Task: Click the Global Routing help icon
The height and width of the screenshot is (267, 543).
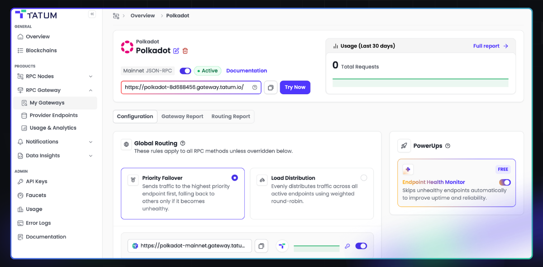Action: [x=183, y=143]
